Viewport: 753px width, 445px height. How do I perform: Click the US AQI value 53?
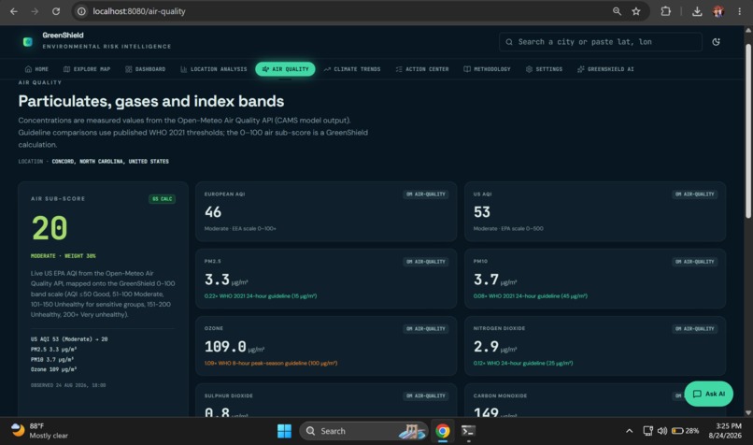(x=482, y=212)
